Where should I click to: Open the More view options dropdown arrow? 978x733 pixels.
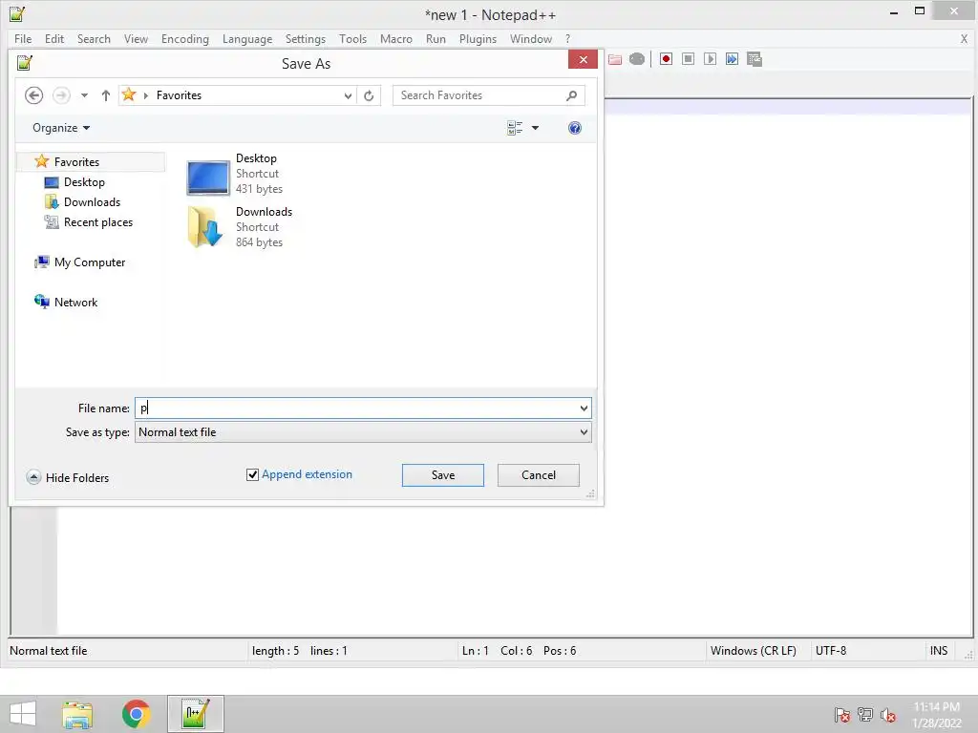point(535,128)
